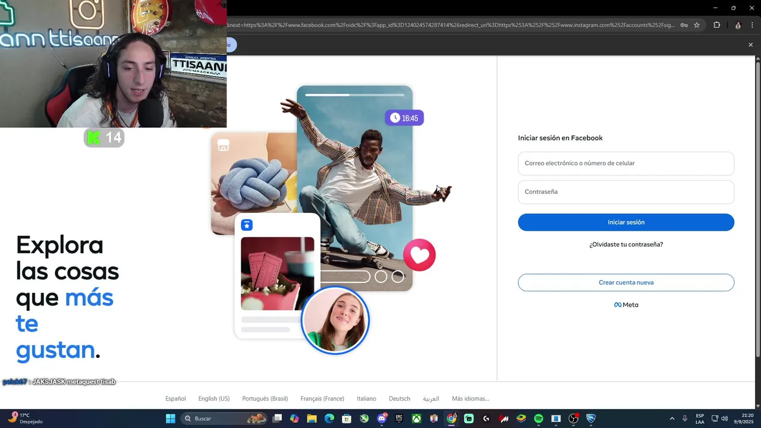The width and height of the screenshot is (761, 428).
Task: Click the Contraseña password field
Action: point(626,192)
